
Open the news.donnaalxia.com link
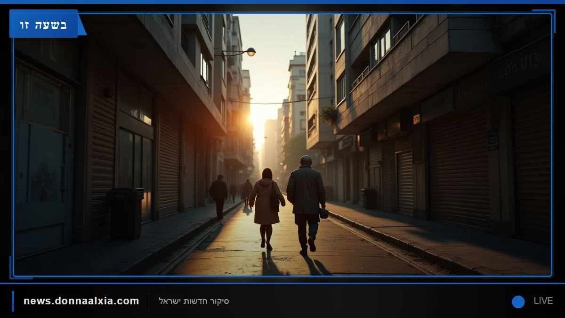pyautogui.click(x=81, y=301)
